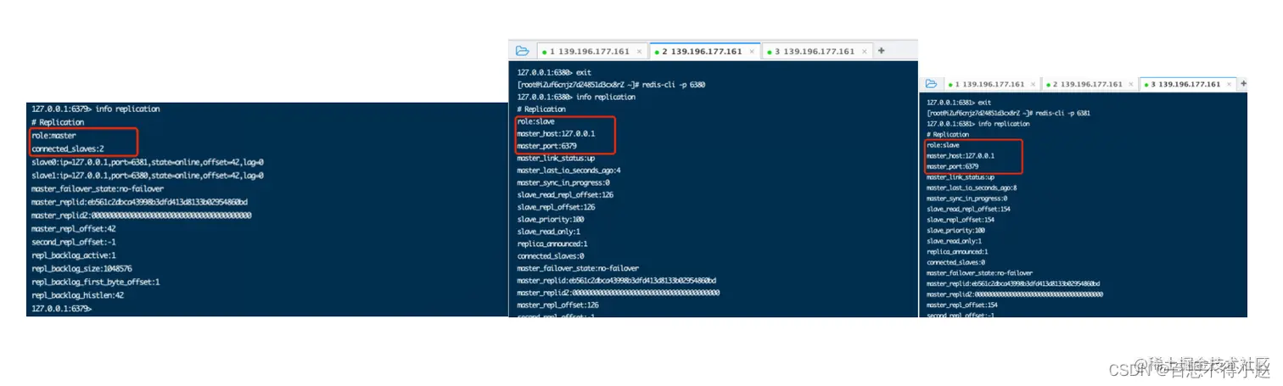Click the 'slave1:ip=127.0.0.1,port=6380' line

click(x=147, y=176)
